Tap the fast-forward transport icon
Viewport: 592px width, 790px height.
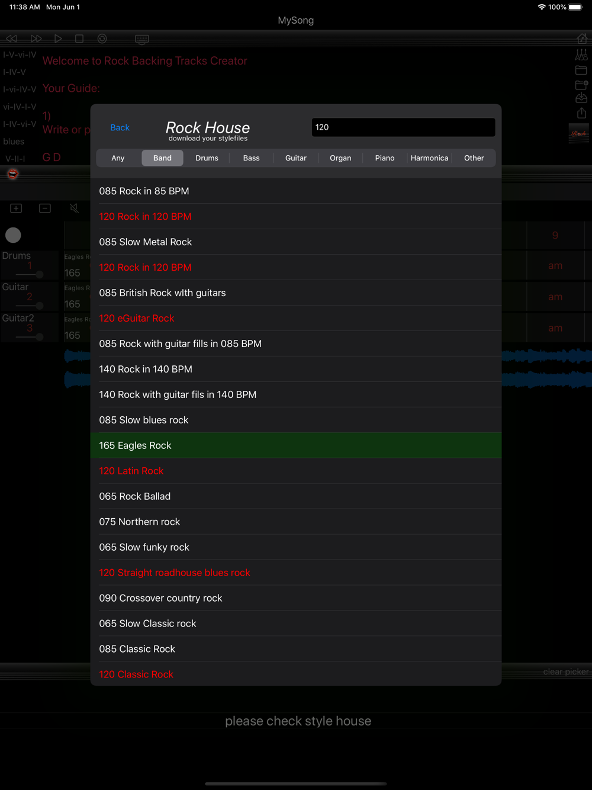coord(36,38)
